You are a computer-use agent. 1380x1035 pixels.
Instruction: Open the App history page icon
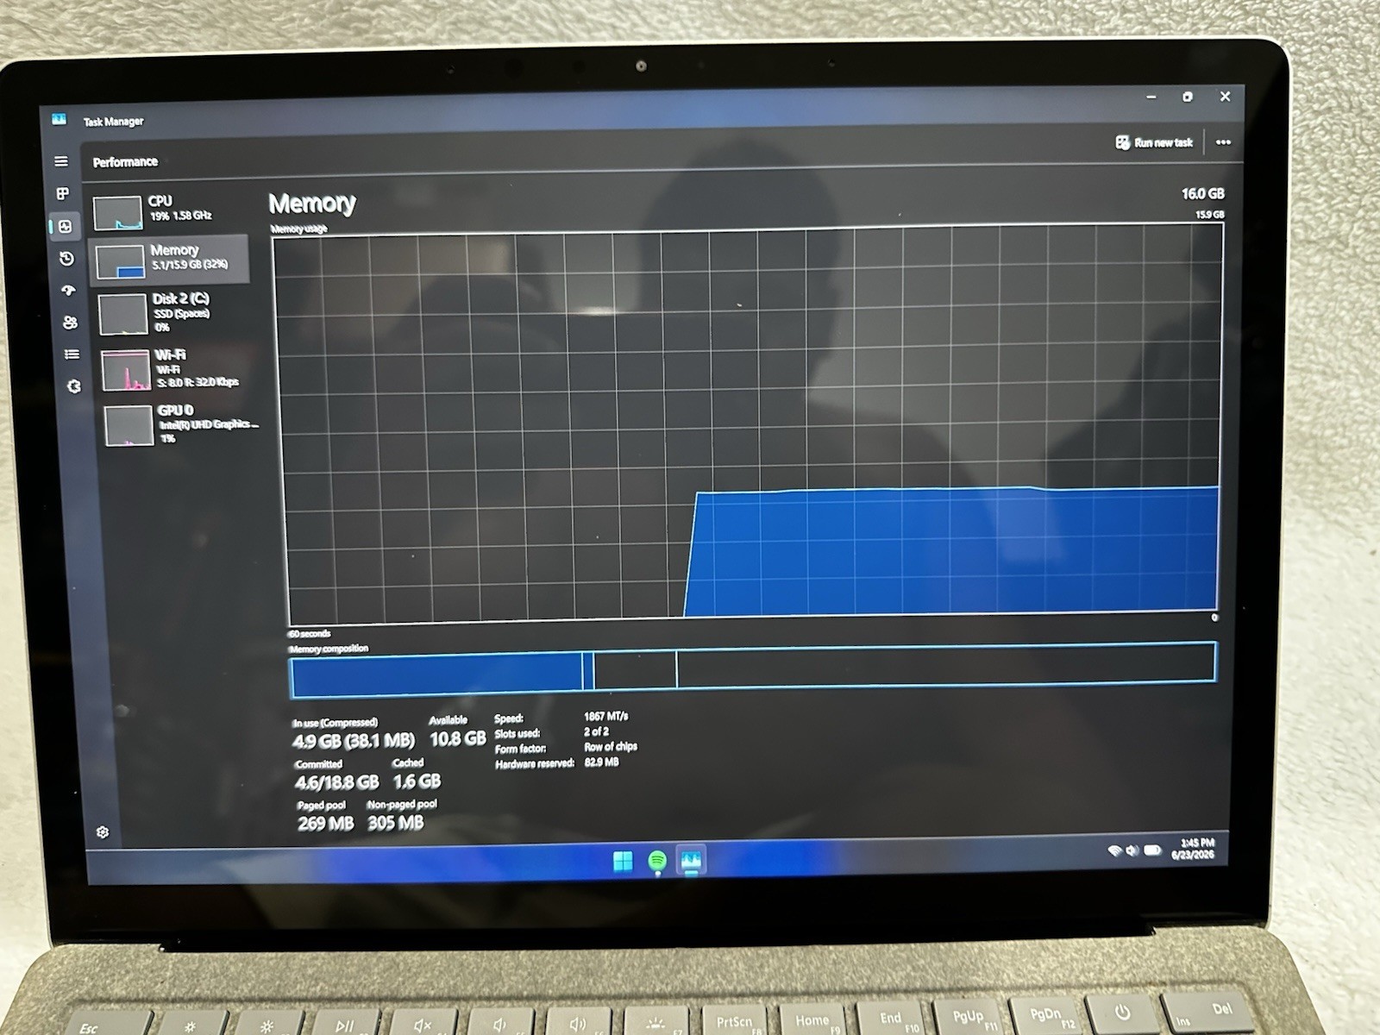[66, 259]
